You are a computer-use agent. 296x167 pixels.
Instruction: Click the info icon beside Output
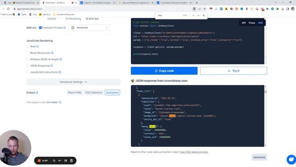tap(37, 93)
